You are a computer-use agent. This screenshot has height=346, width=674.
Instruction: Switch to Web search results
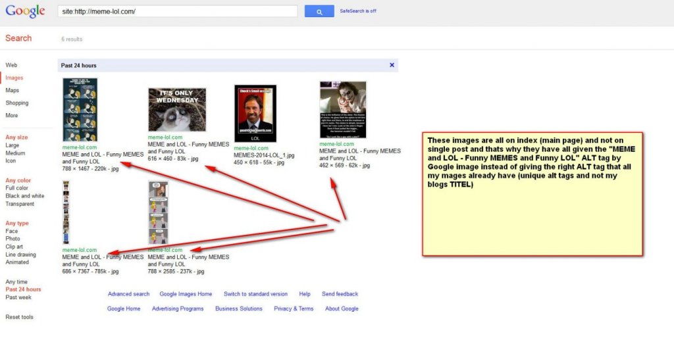[12, 65]
